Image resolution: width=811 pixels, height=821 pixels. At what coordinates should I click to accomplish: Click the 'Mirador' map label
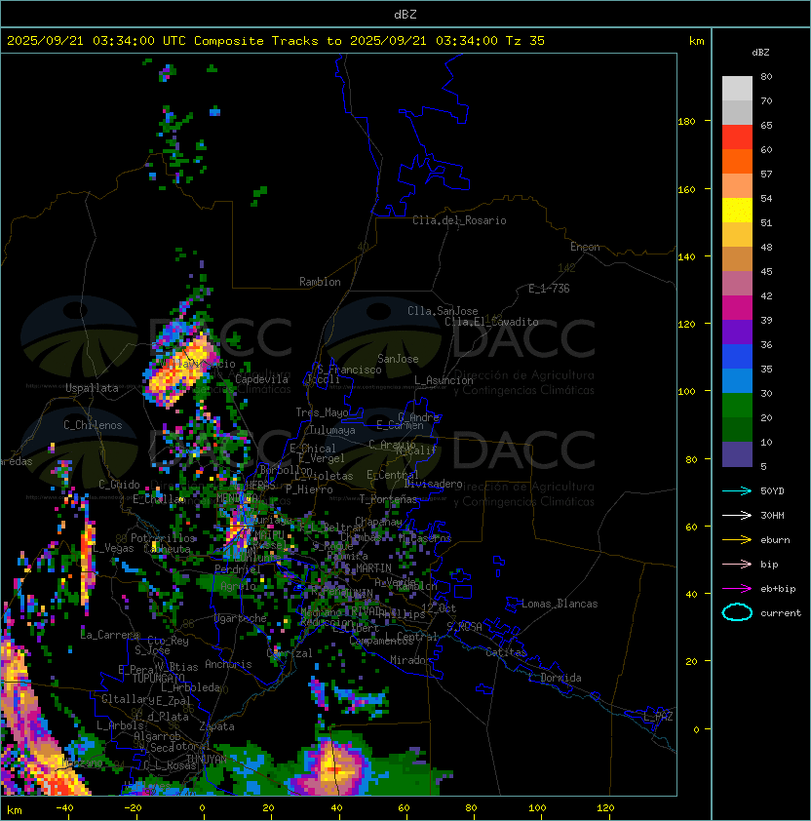coord(411,660)
